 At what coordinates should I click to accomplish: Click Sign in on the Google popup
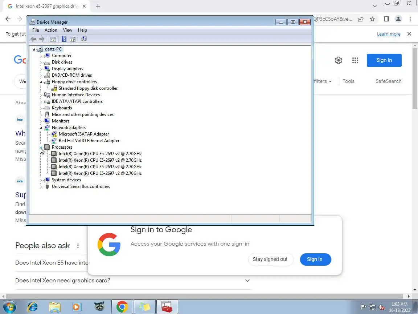click(315, 259)
